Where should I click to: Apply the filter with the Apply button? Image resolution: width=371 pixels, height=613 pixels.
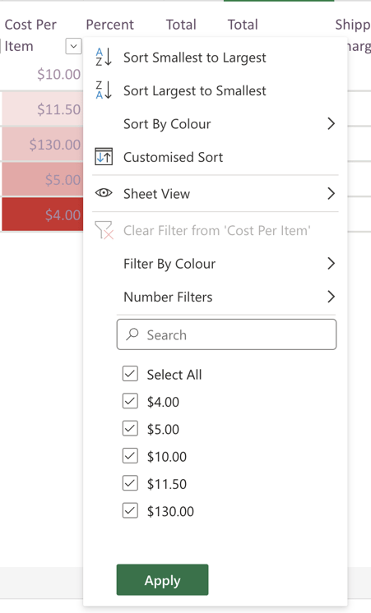[x=162, y=580]
